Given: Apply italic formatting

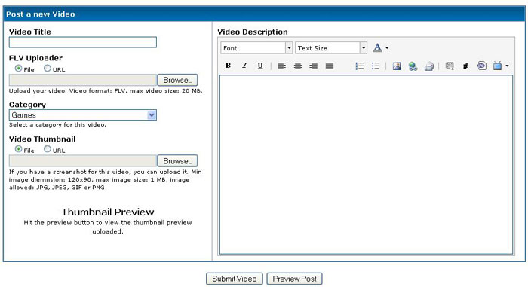Looking at the screenshot, I should coord(244,66).
